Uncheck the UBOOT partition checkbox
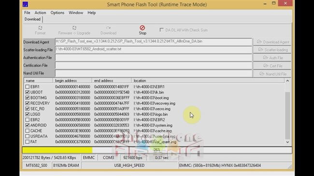The height and width of the screenshot is (176, 314). pyautogui.click(x=28, y=92)
